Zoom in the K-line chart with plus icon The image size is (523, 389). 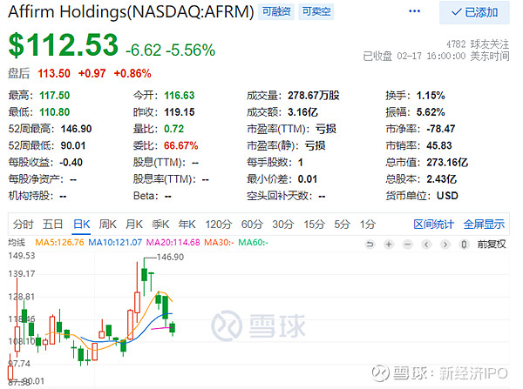[x=388, y=245]
